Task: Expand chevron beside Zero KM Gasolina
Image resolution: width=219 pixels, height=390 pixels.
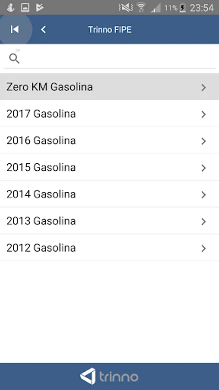Action: click(203, 87)
